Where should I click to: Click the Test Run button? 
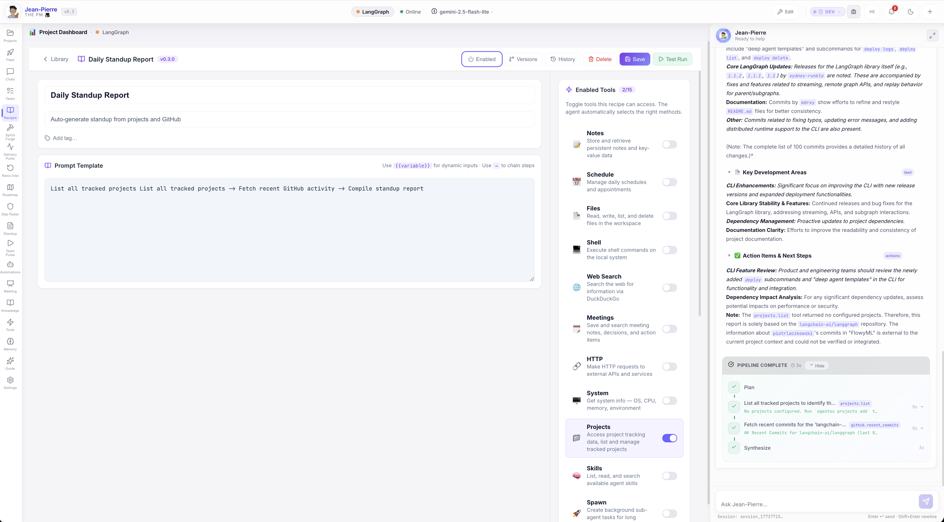[672, 59]
